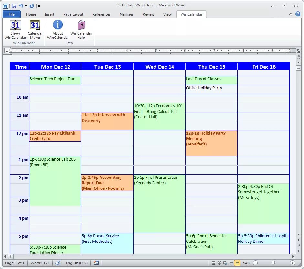Click the zoom slider handle

click(273, 263)
